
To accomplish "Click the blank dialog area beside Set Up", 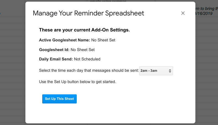I will tap(124, 99).
